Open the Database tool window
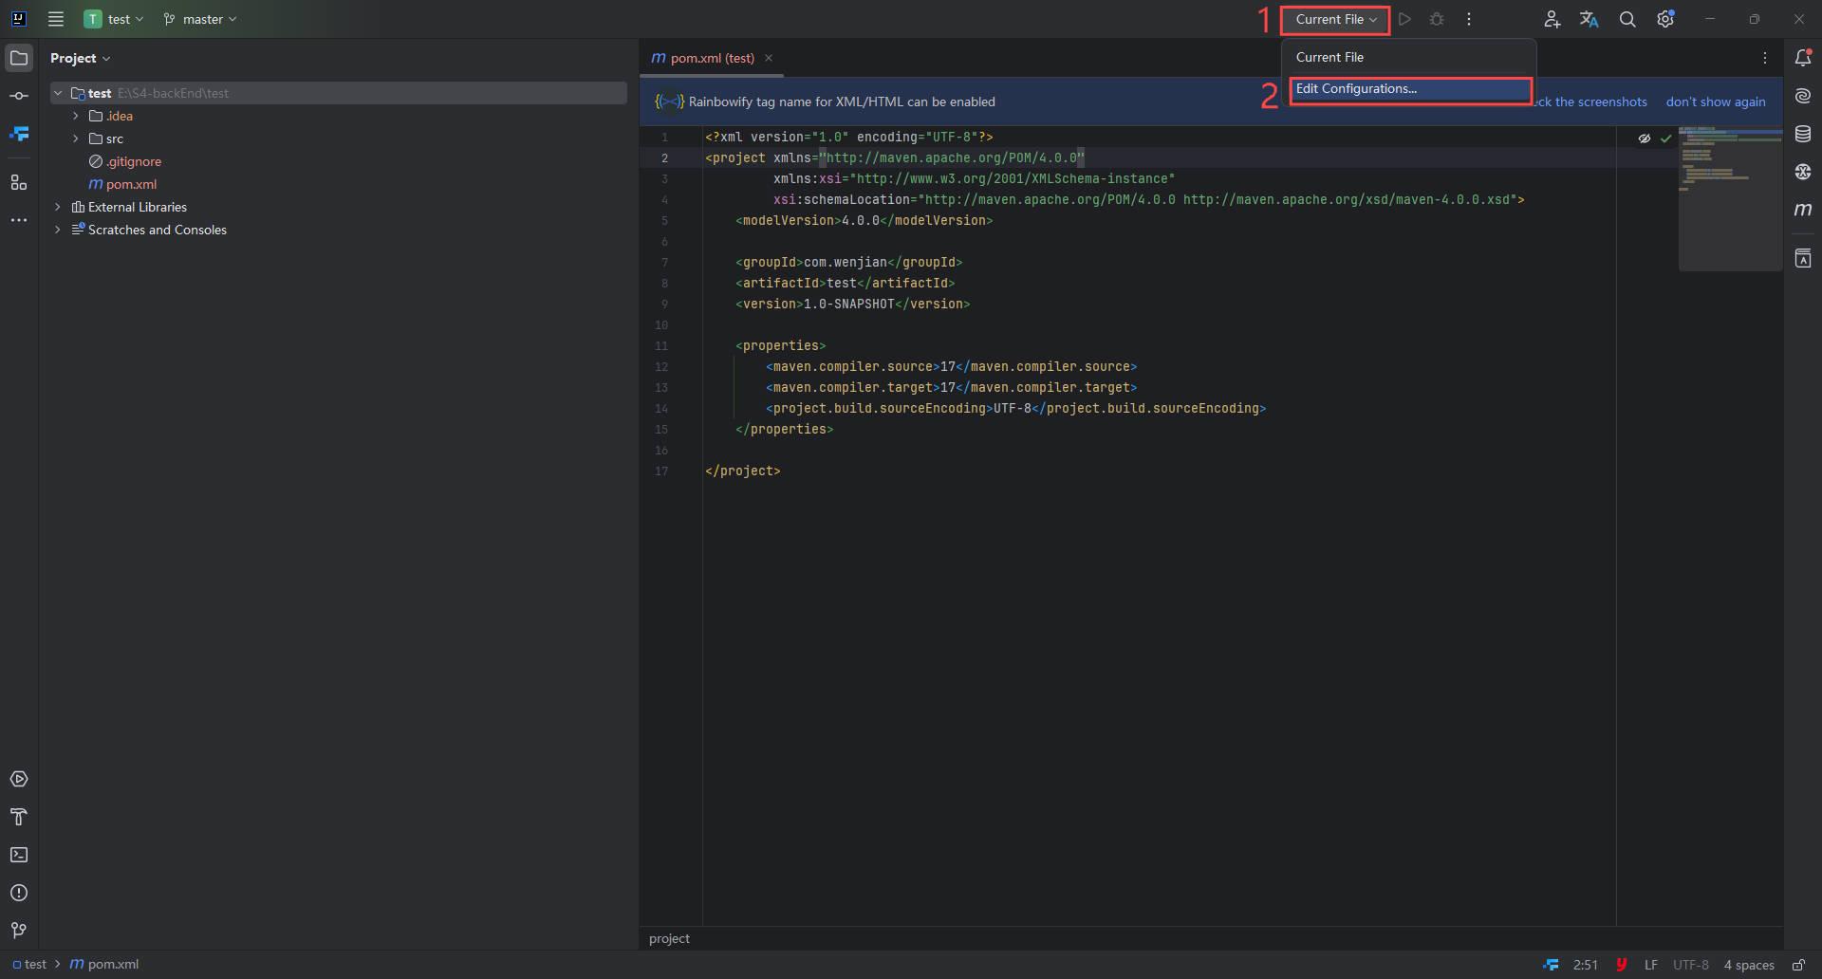Image resolution: width=1822 pixels, height=979 pixels. click(x=1804, y=134)
